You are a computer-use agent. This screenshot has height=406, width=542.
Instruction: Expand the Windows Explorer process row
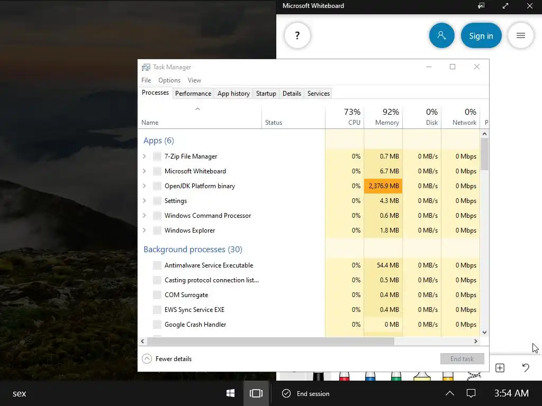144,230
